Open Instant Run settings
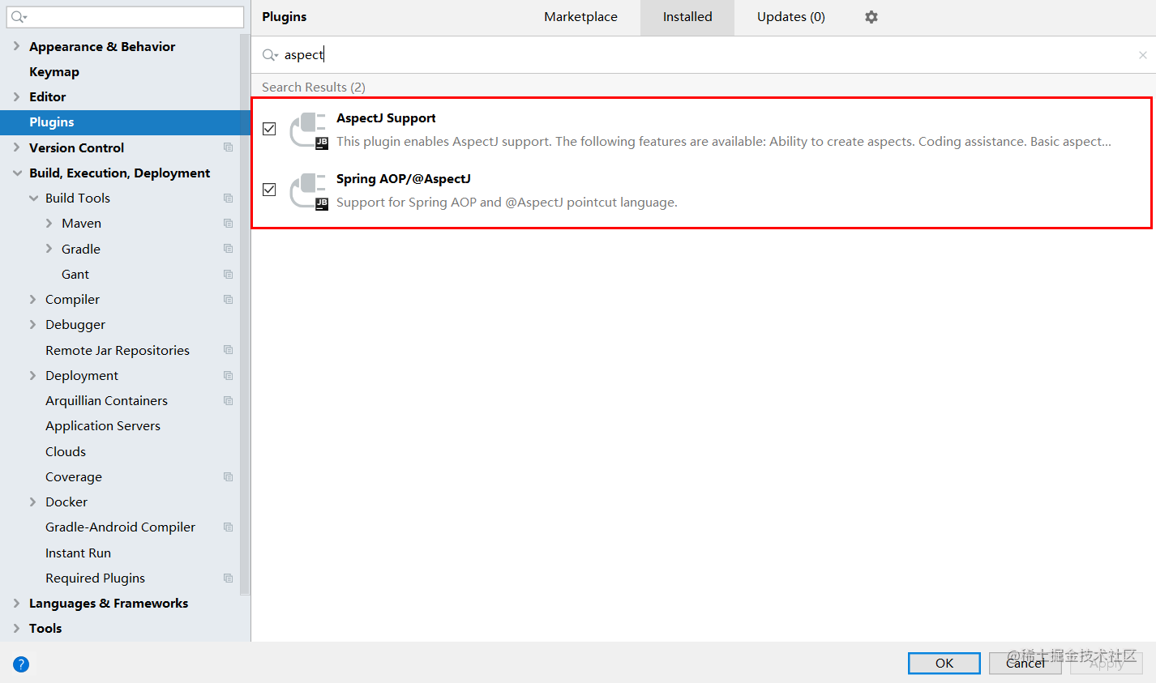This screenshot has width=1156, height=683. 78,553
